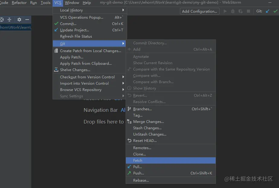Click locate/scroll-from-source crosshair icon
Screen dimensions: 279x188
pos(2,20)
